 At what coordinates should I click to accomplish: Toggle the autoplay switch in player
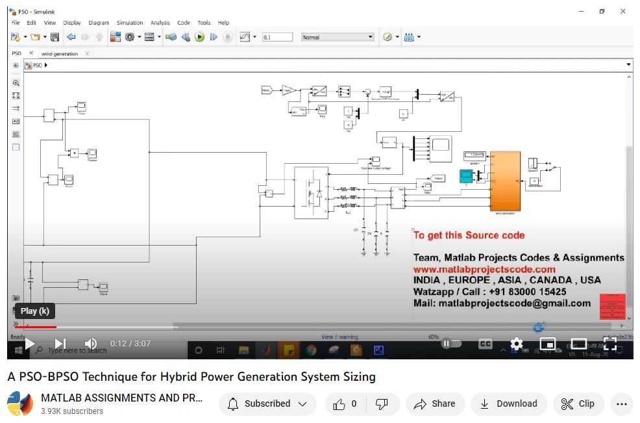[x=451, y=343]
